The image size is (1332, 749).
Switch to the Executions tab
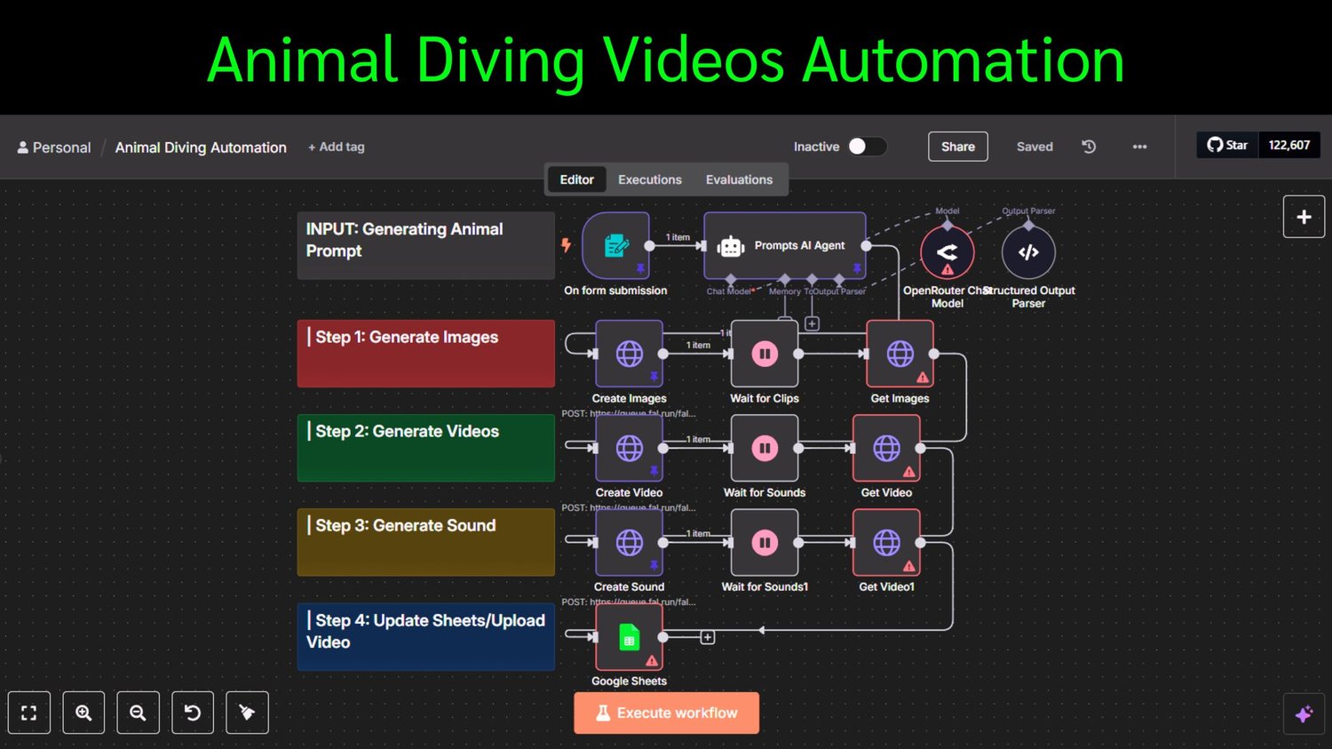click(650, 179)
